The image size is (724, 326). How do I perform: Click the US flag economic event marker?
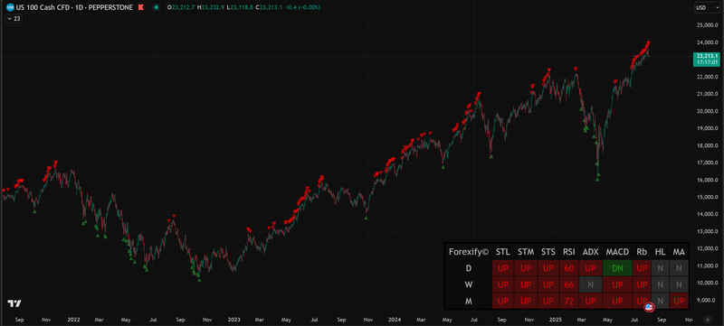pos(649,307)
